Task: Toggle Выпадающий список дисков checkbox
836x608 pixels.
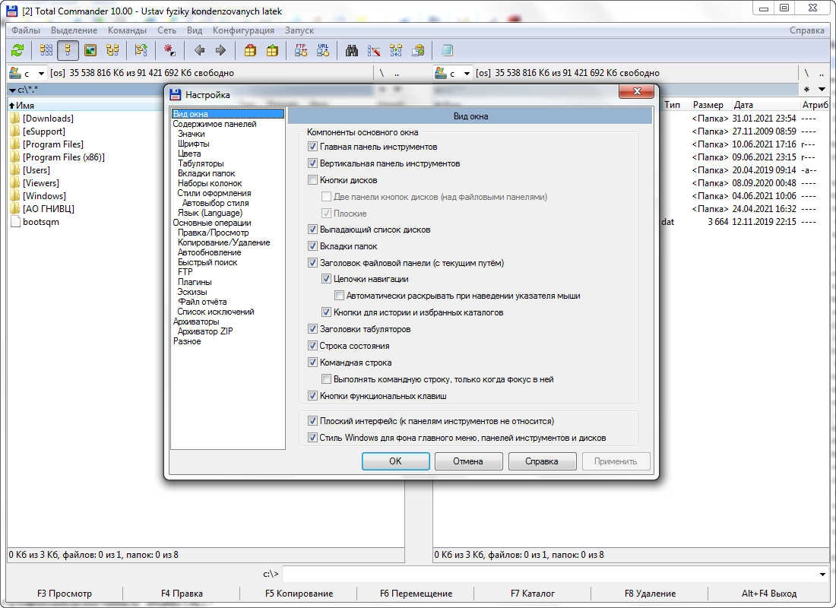Action: pyautogui.click(x=313, y=230)
